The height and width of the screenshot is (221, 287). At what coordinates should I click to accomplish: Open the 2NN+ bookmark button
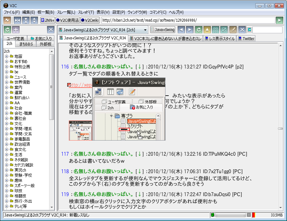click(x=47, y=20)
